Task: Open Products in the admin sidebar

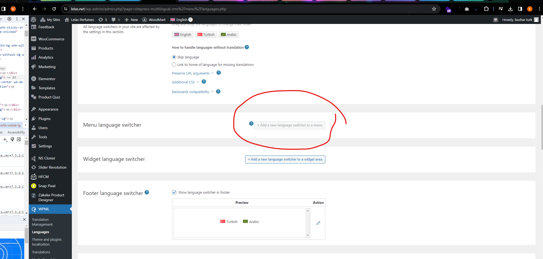Action: [x=50, y=48]
